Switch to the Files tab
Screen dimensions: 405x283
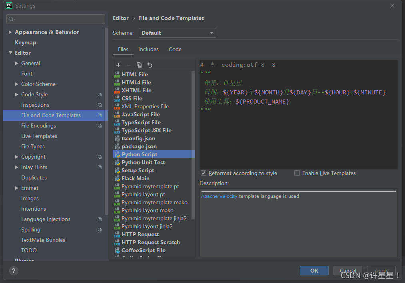tap(123, 49)
